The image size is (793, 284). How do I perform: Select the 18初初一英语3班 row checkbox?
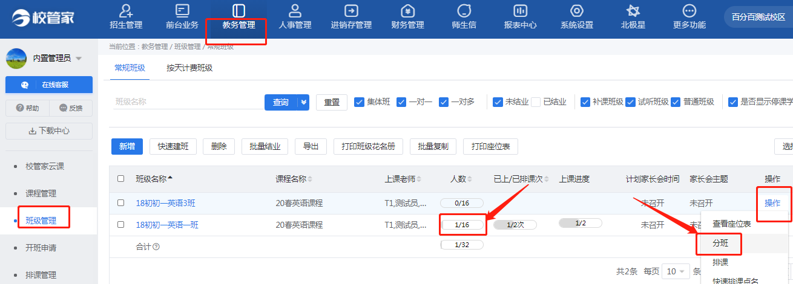click(121, 203)
